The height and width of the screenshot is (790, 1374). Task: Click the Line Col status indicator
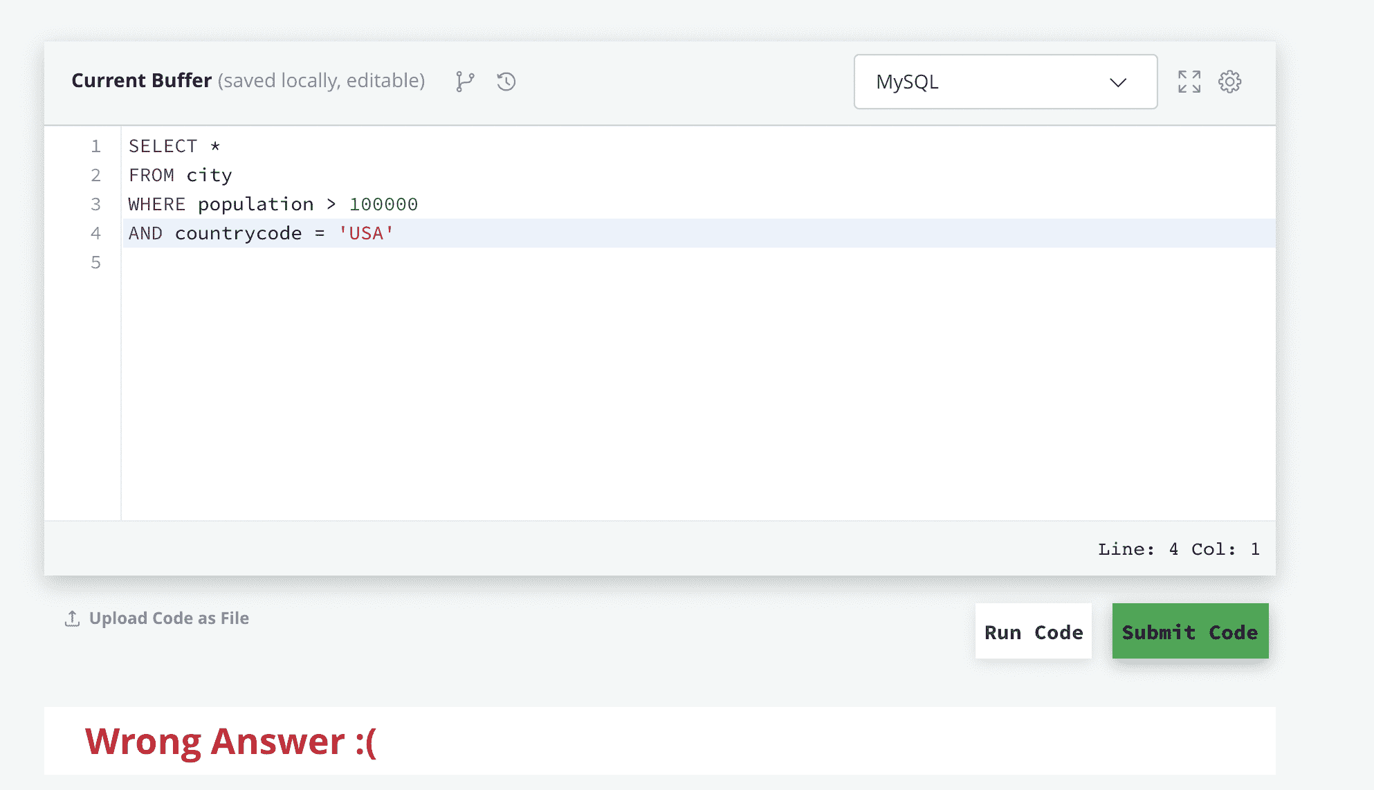1178,549
